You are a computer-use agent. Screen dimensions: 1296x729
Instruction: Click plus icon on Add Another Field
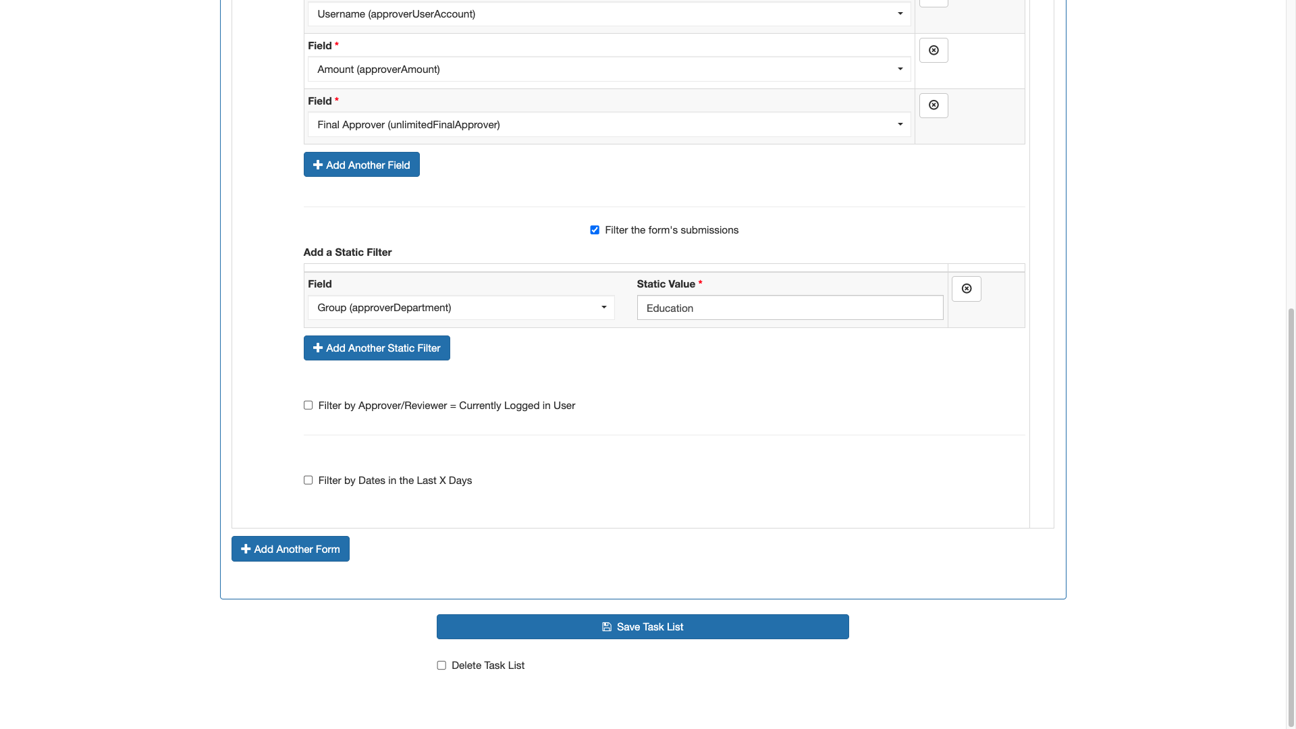tap(318, 165)
